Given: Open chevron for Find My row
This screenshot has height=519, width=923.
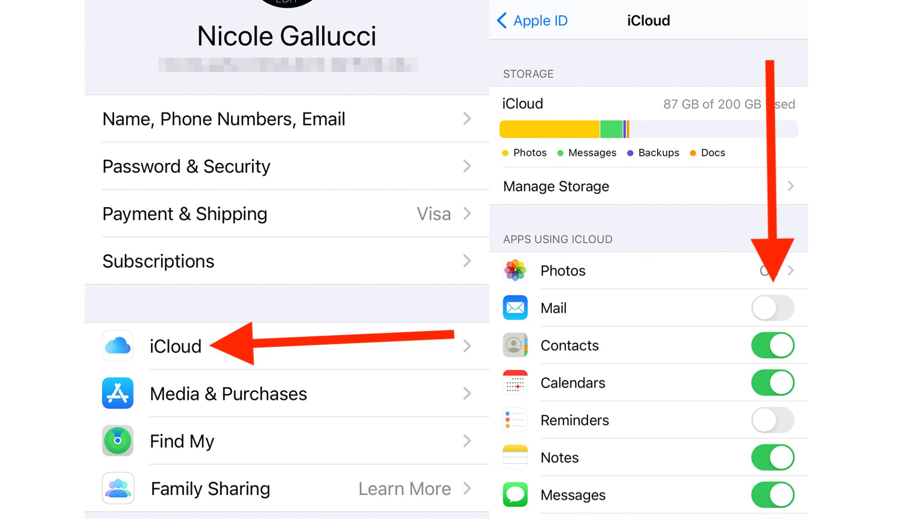Looking at the screenshot, I should pos(467,441).
